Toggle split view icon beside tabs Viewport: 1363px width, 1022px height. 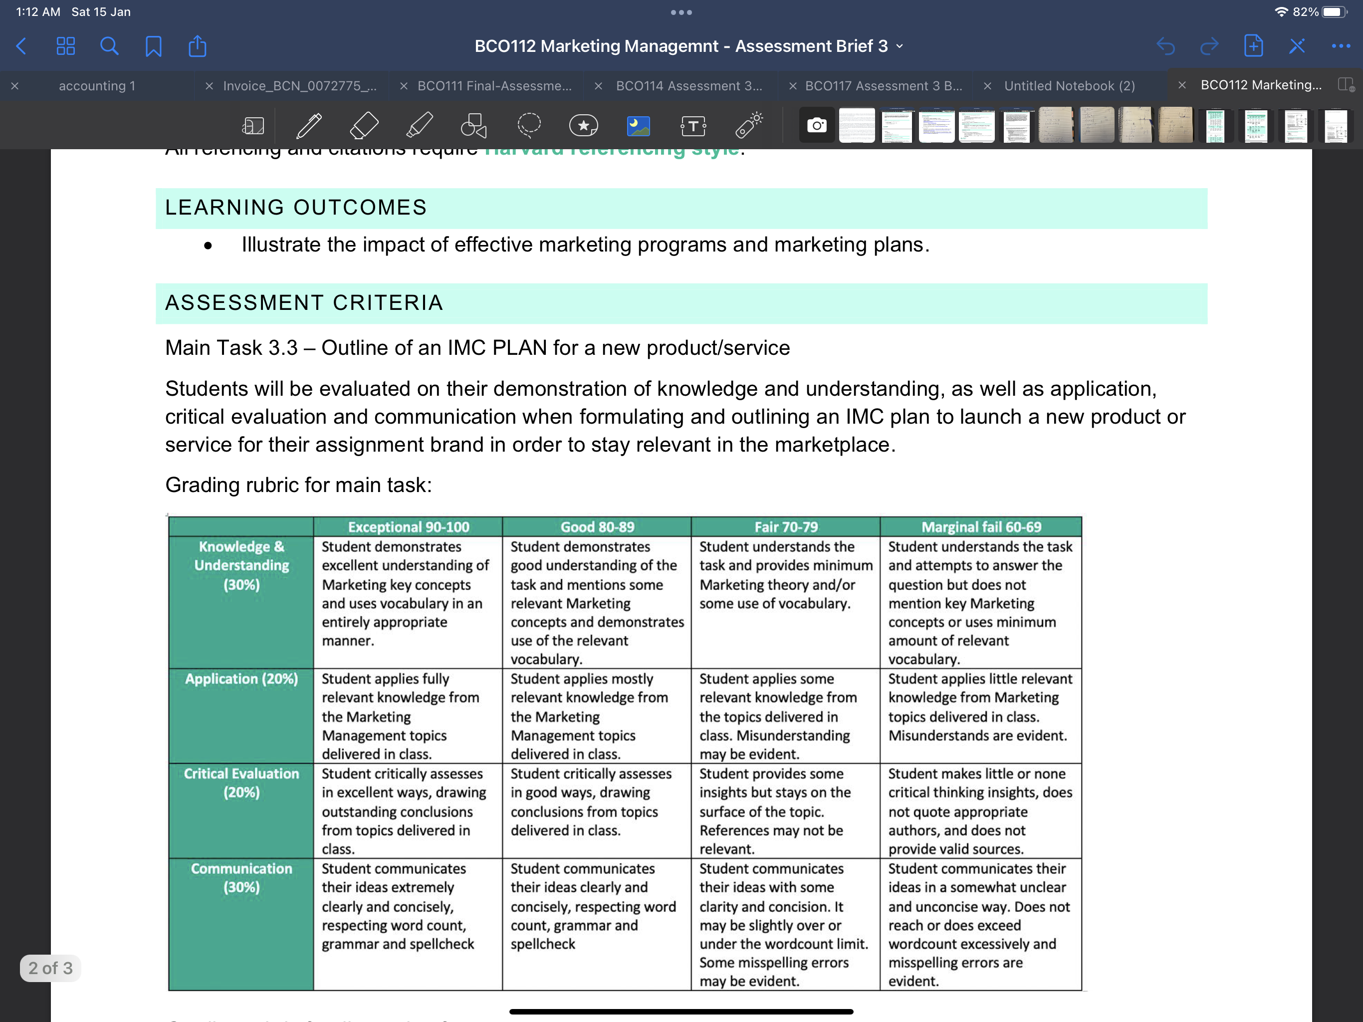tap(1346, 85)
